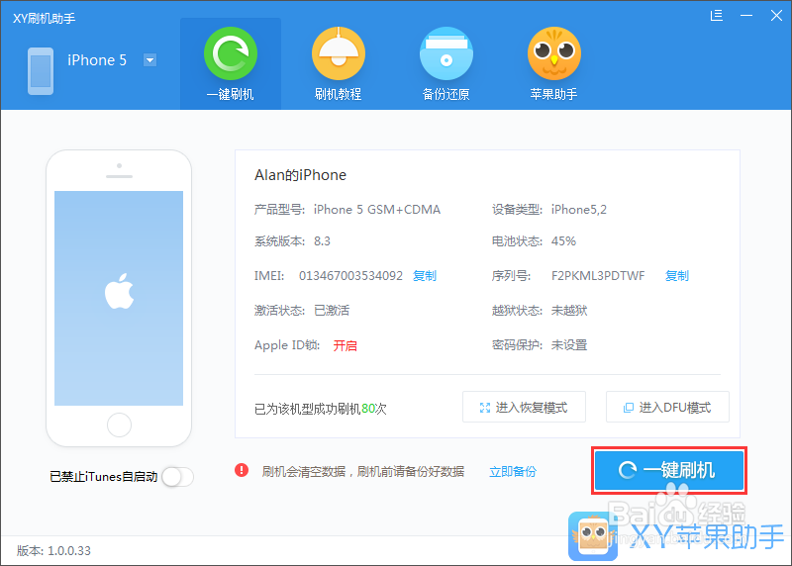Open the 刷机教程 lamp icon
This screenshot has height=566, width=792.
coord(339,53)
